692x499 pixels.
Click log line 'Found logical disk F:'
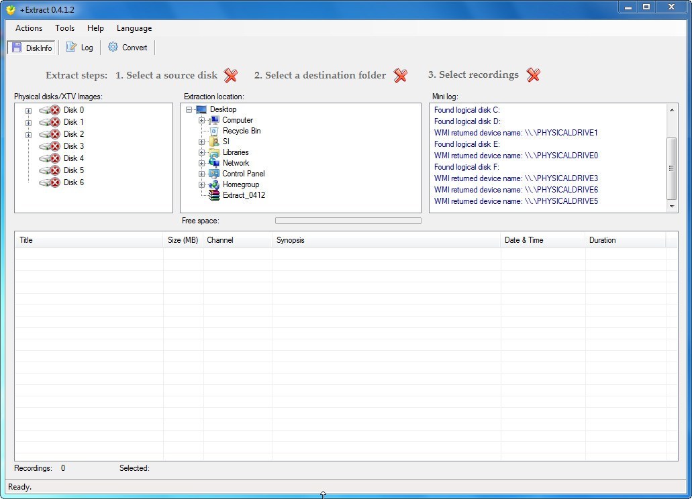(467, 167)
